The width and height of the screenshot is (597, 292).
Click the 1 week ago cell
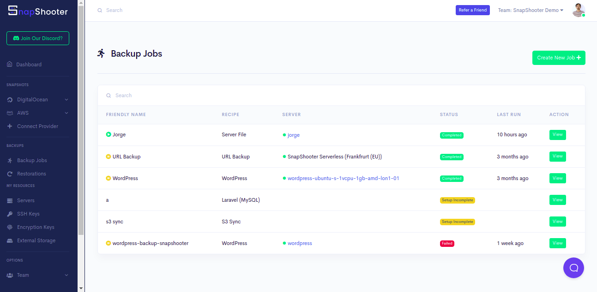pos(510,243)
